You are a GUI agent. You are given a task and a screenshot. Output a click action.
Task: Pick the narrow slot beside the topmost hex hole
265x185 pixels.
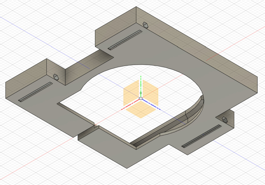point(125,40)
